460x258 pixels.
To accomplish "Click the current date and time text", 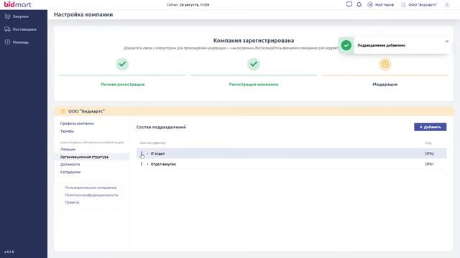I will click(188, 5).
